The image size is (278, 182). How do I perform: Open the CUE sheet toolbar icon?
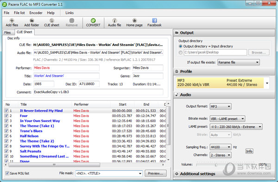click(51, 20)
